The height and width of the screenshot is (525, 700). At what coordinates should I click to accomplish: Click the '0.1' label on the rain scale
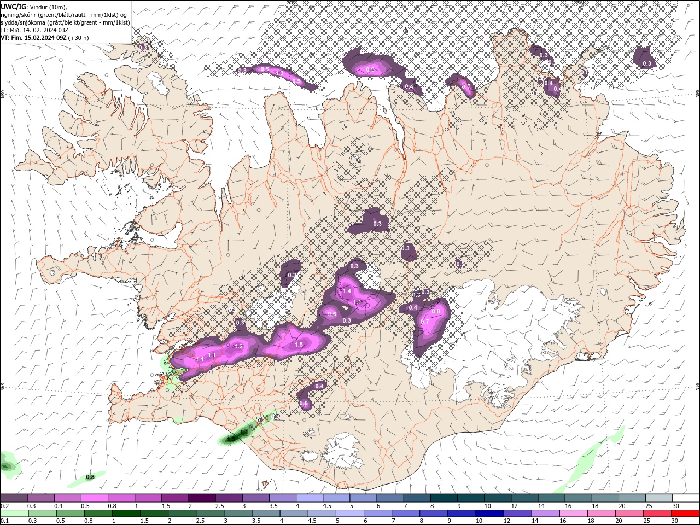(x=4, y=521)
